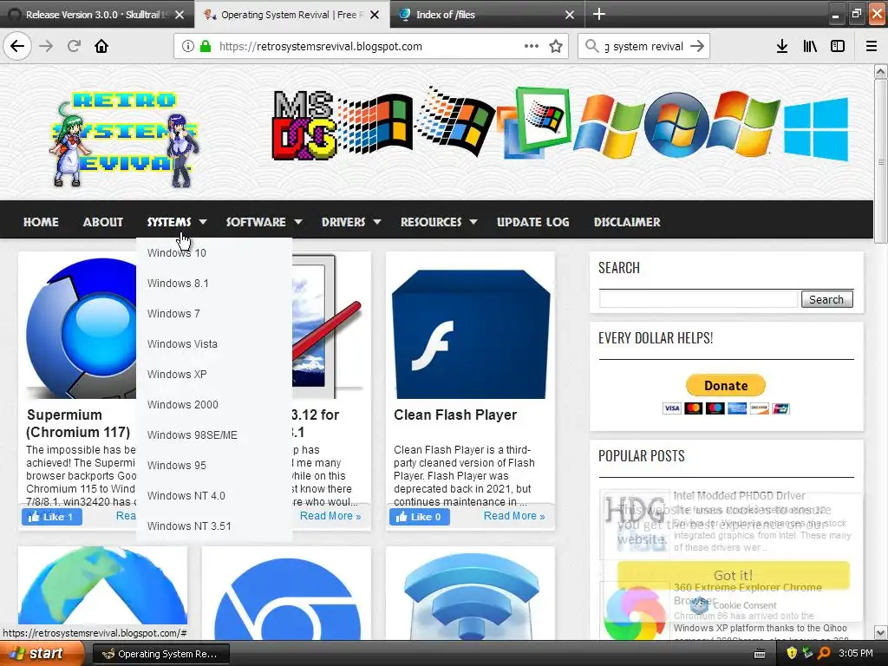888x666 pixels.
Task: Click the taskbar clock showing 3:05 PM
Action: point(856,654)
